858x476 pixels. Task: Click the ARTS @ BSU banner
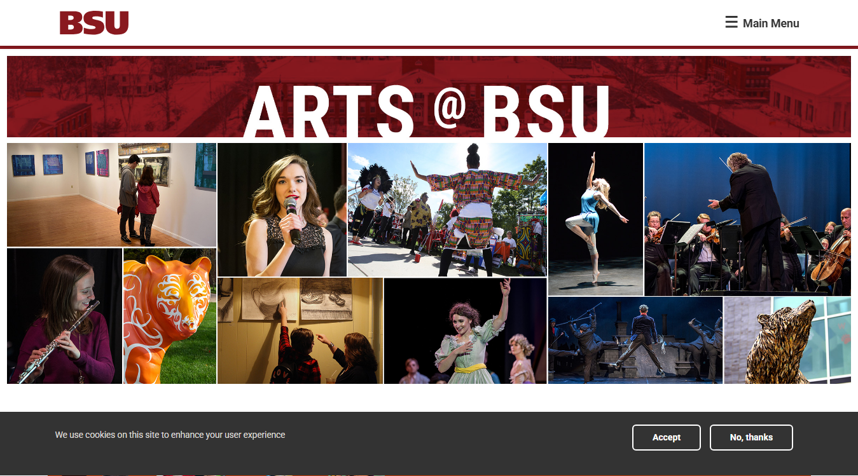coord(429,97)
